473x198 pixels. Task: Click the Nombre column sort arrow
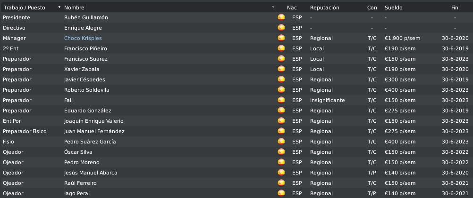click(273, 8)
